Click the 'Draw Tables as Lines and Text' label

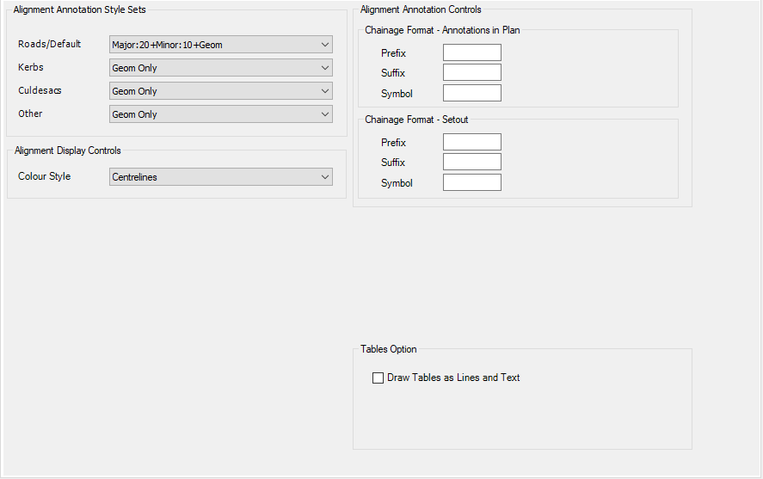click(x=453, y=378)
